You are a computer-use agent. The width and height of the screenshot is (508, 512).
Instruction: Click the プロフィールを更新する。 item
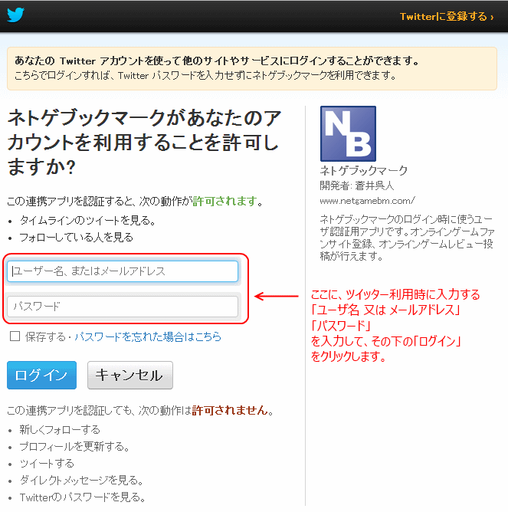(x=74, y=446)
